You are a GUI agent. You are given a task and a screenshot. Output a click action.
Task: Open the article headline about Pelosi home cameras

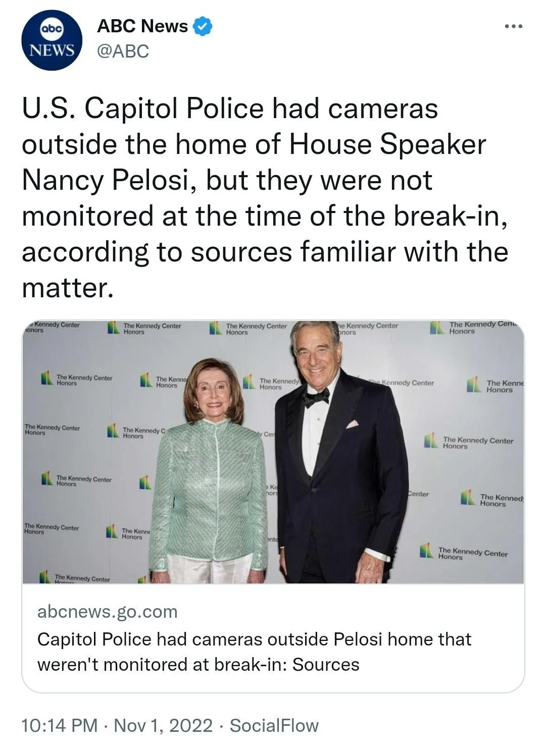coord(254,652)
